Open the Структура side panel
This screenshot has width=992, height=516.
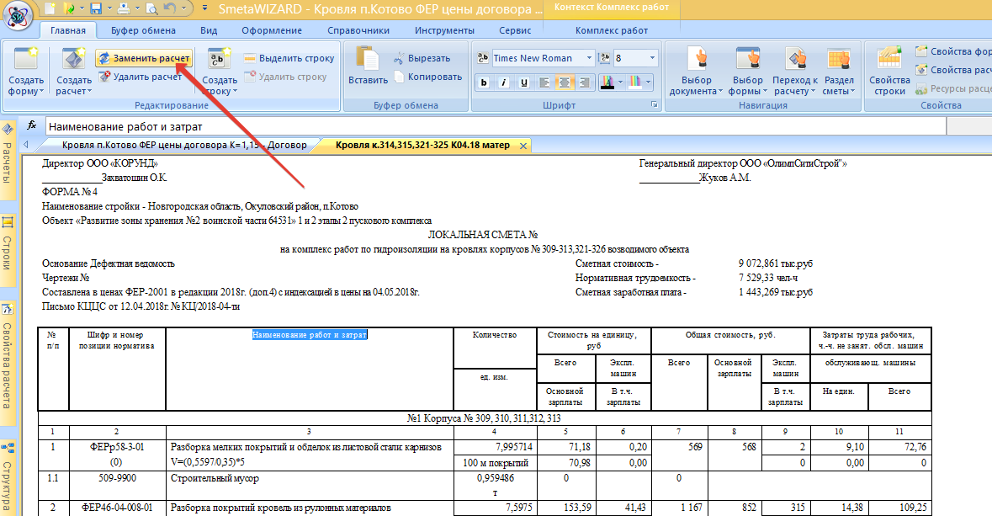click(x=8, y=476)
